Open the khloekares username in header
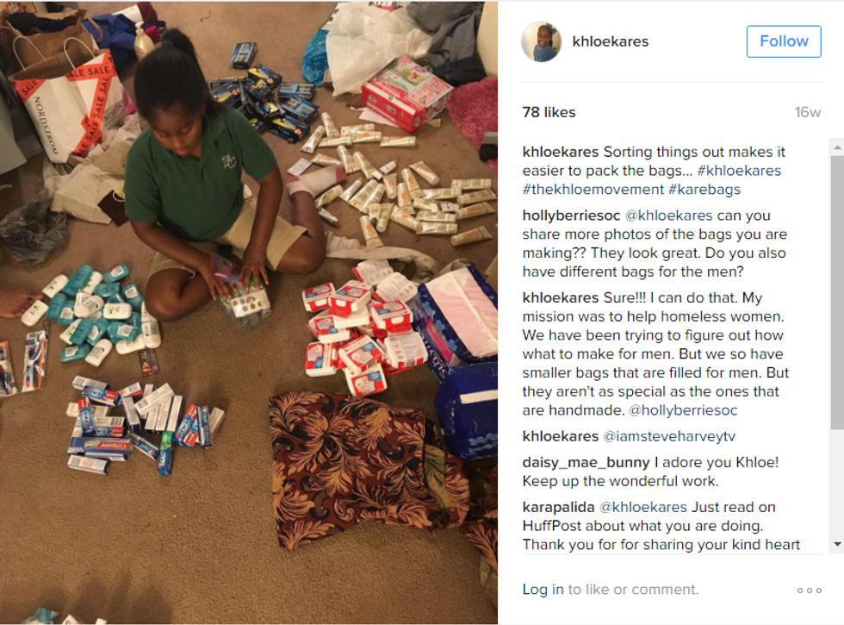The height and width of the screenshot is (625, 844). 610,41
